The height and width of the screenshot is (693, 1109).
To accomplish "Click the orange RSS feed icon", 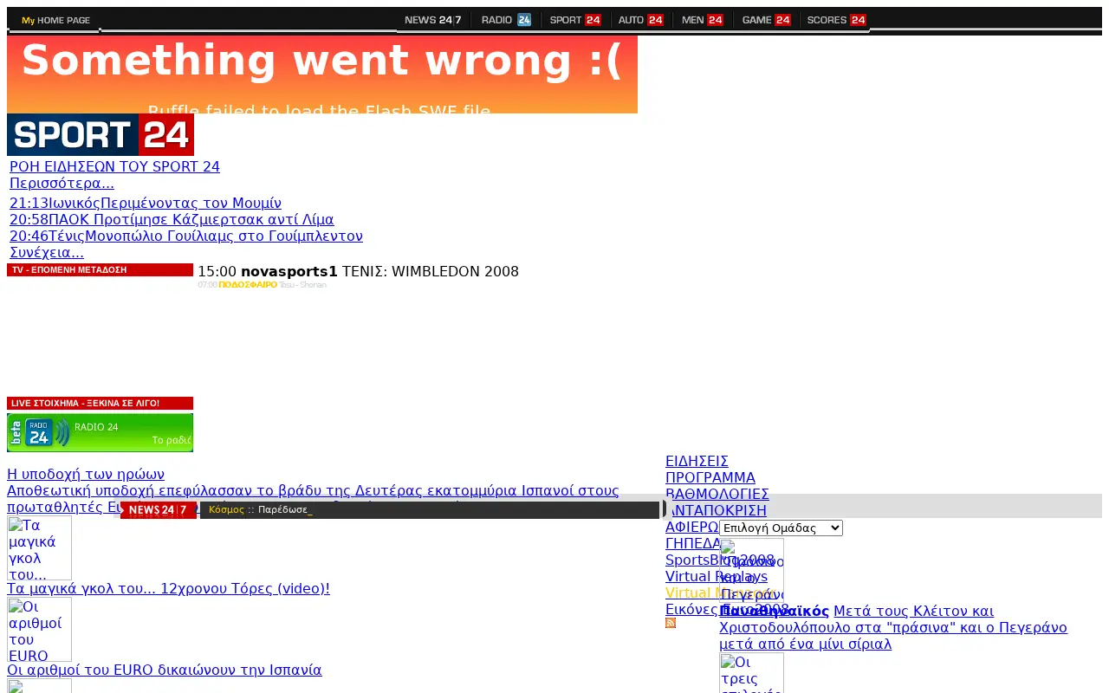I will point(671,623).
